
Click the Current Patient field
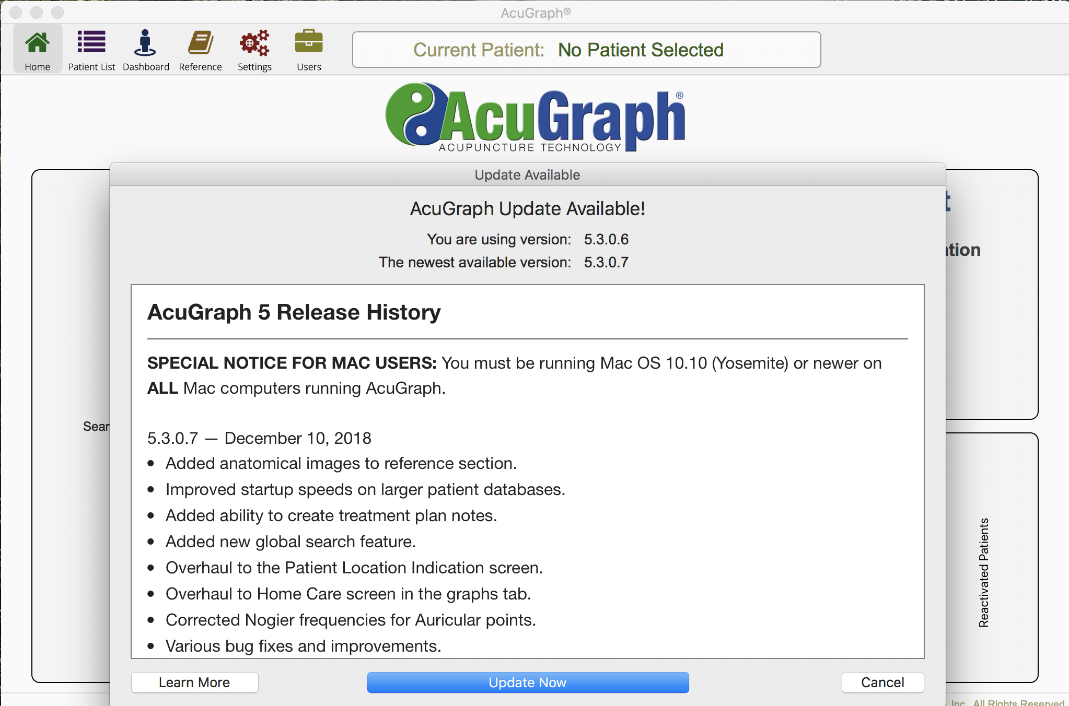586,50
